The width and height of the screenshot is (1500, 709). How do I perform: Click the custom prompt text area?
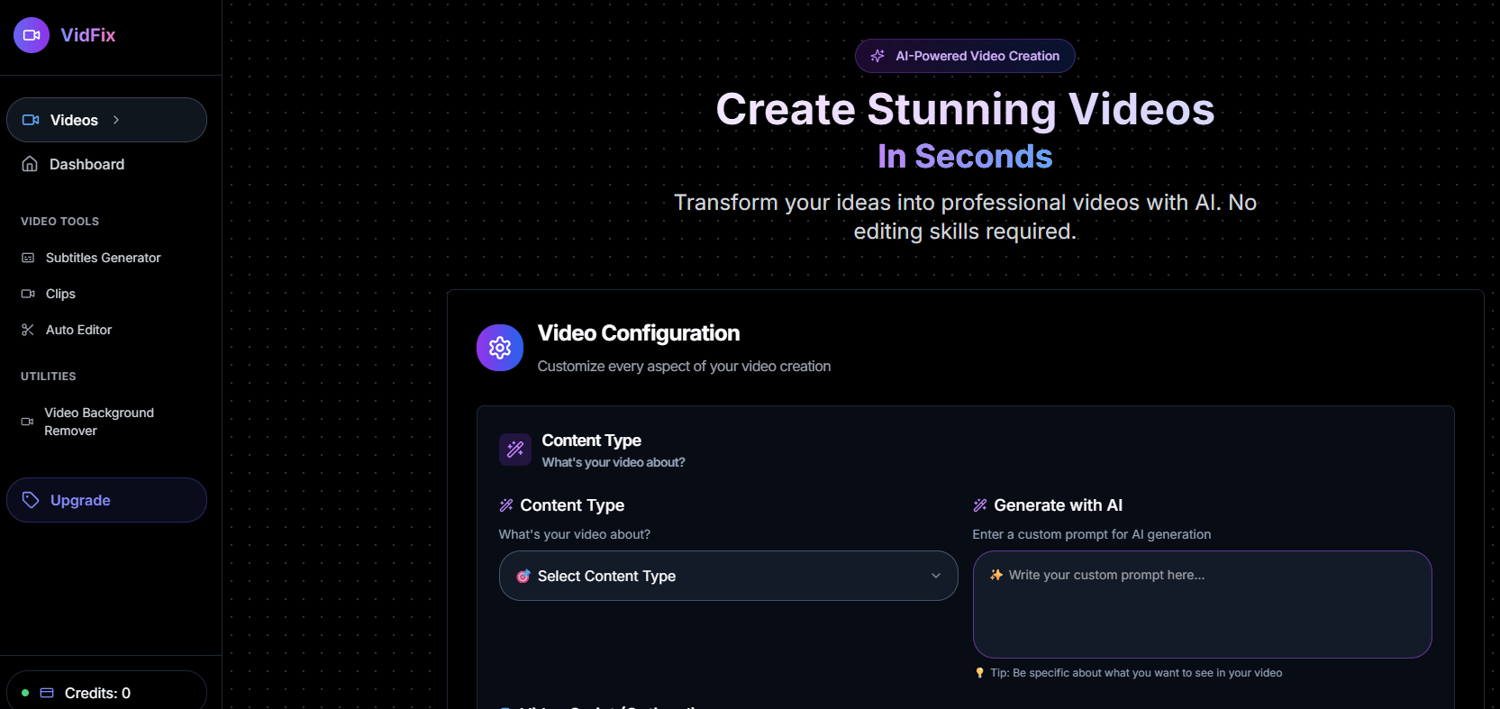point(1202,613)
